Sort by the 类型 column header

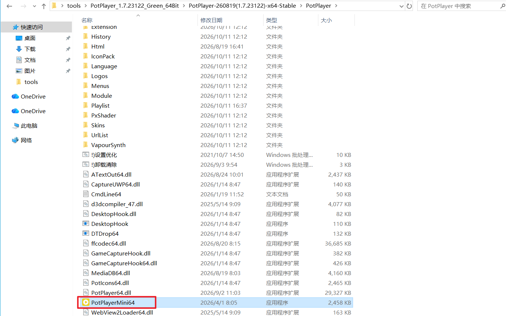pyautogui.click(x=272, y=20)
